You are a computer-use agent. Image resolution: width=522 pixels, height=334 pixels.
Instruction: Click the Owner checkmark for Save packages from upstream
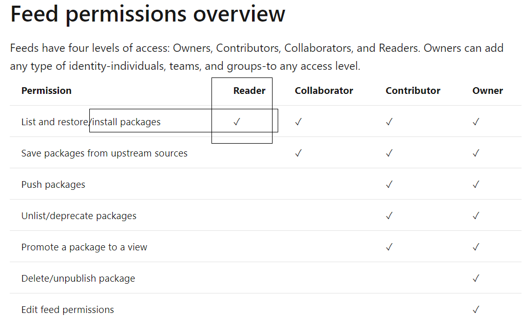coord(476,153)
